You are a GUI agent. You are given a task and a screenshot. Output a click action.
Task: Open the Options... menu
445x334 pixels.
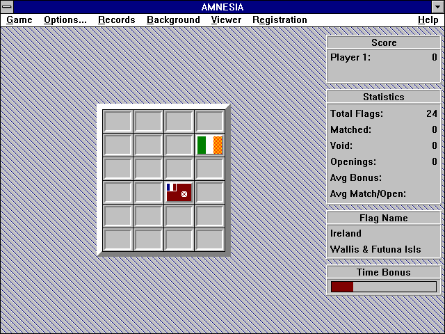point(65,20)
